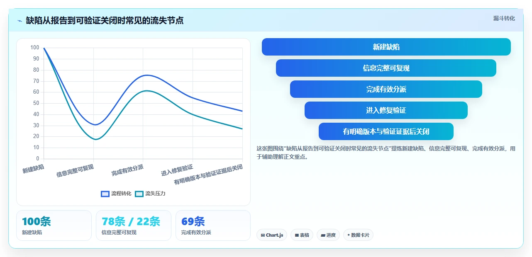Screen dimensions: 532x257
Task: Click the title 缺陷从报告到可验证关闭时常见的流失节点
Action: 105,20
